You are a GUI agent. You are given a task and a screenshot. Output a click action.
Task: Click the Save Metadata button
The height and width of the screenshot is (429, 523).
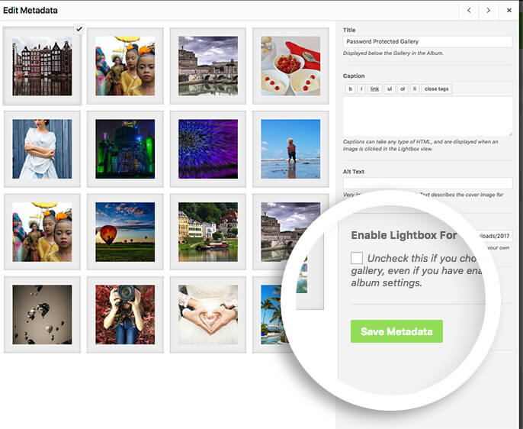pyautogui.click(x=396, y=331)
